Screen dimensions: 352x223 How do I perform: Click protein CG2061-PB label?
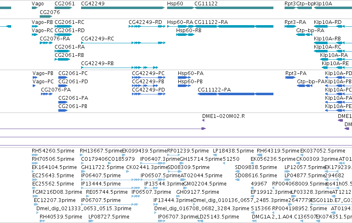tap(73, 106)
